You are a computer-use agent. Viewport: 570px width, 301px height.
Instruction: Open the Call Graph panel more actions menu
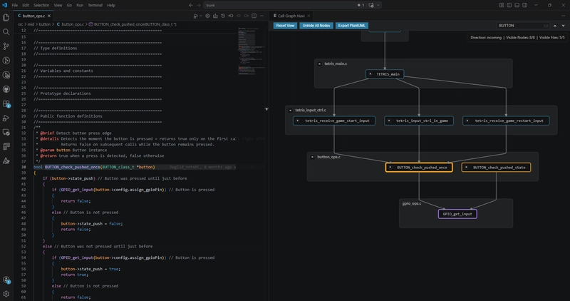point(564,16)
